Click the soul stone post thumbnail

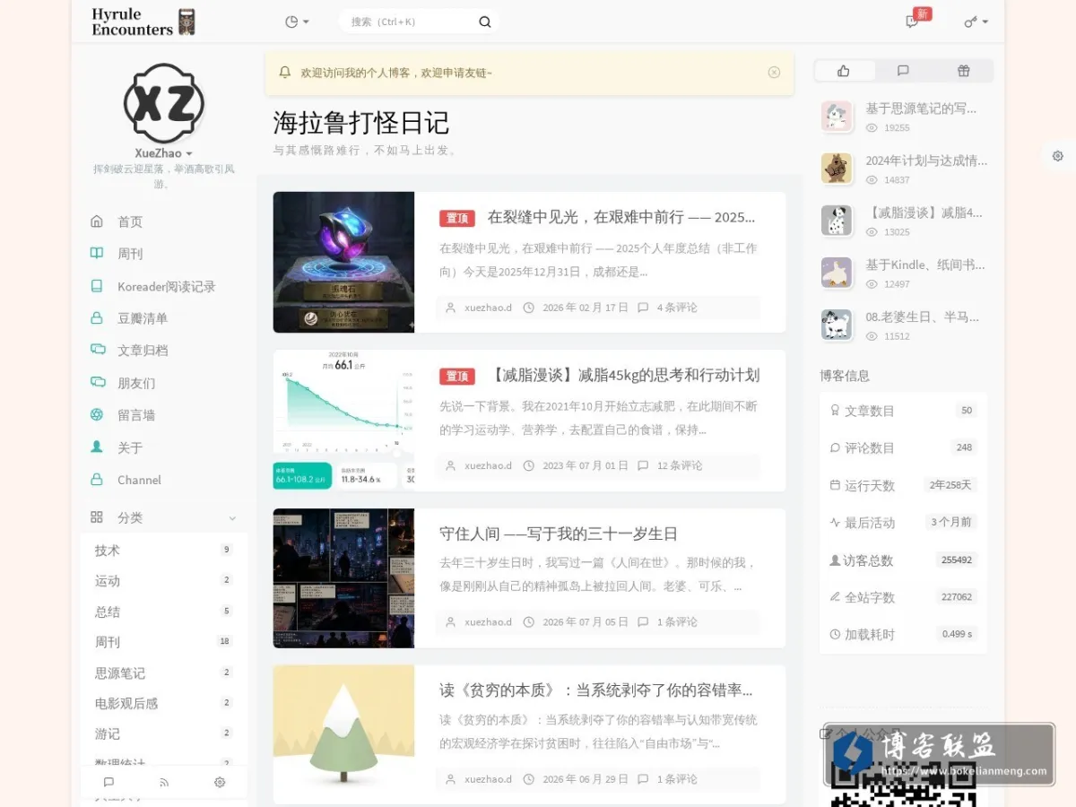point(343,262)
